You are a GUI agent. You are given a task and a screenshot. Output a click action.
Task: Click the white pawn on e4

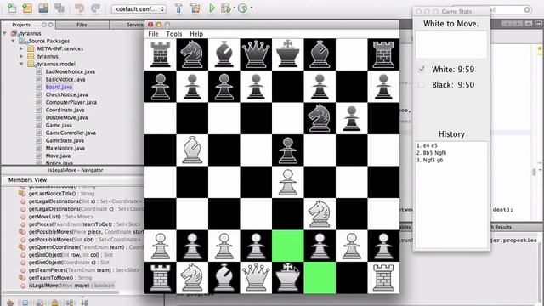point(287,182)
